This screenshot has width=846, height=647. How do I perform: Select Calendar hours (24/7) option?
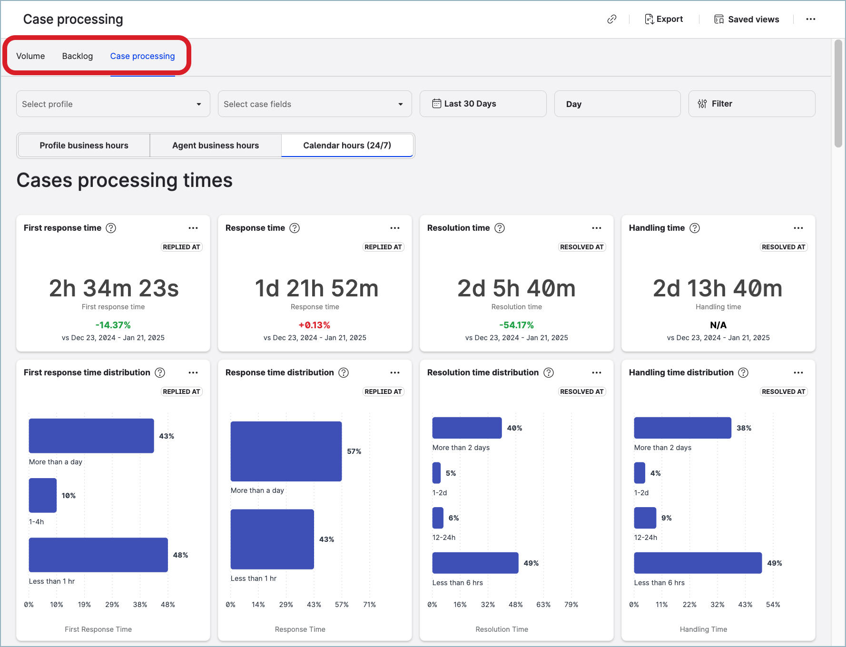pos(347,146)
